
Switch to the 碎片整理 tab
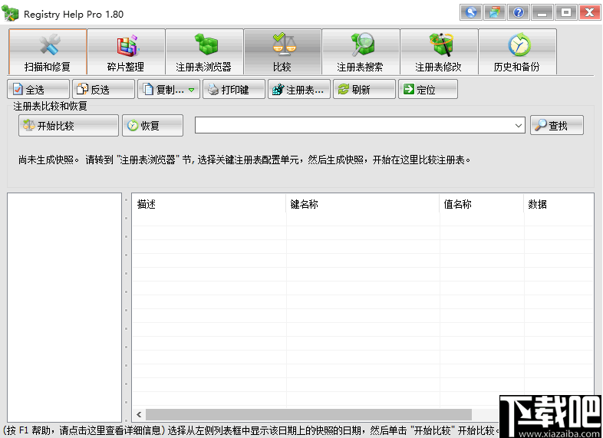[x=126, y=52]
